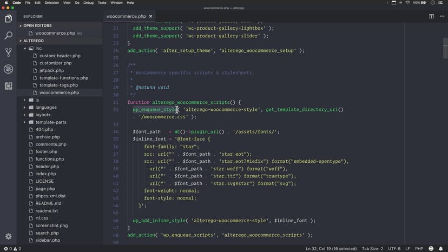Viewport: 448px width, 252px height.
Task: Select the woocommerce.php editor tab
Action: pyautogui.click(x=126, y=17)
